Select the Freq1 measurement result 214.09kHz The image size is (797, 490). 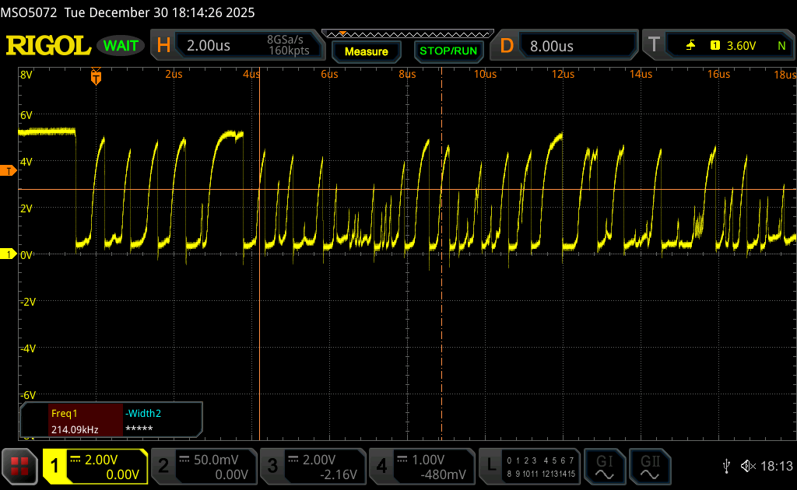tap(86, 422)
